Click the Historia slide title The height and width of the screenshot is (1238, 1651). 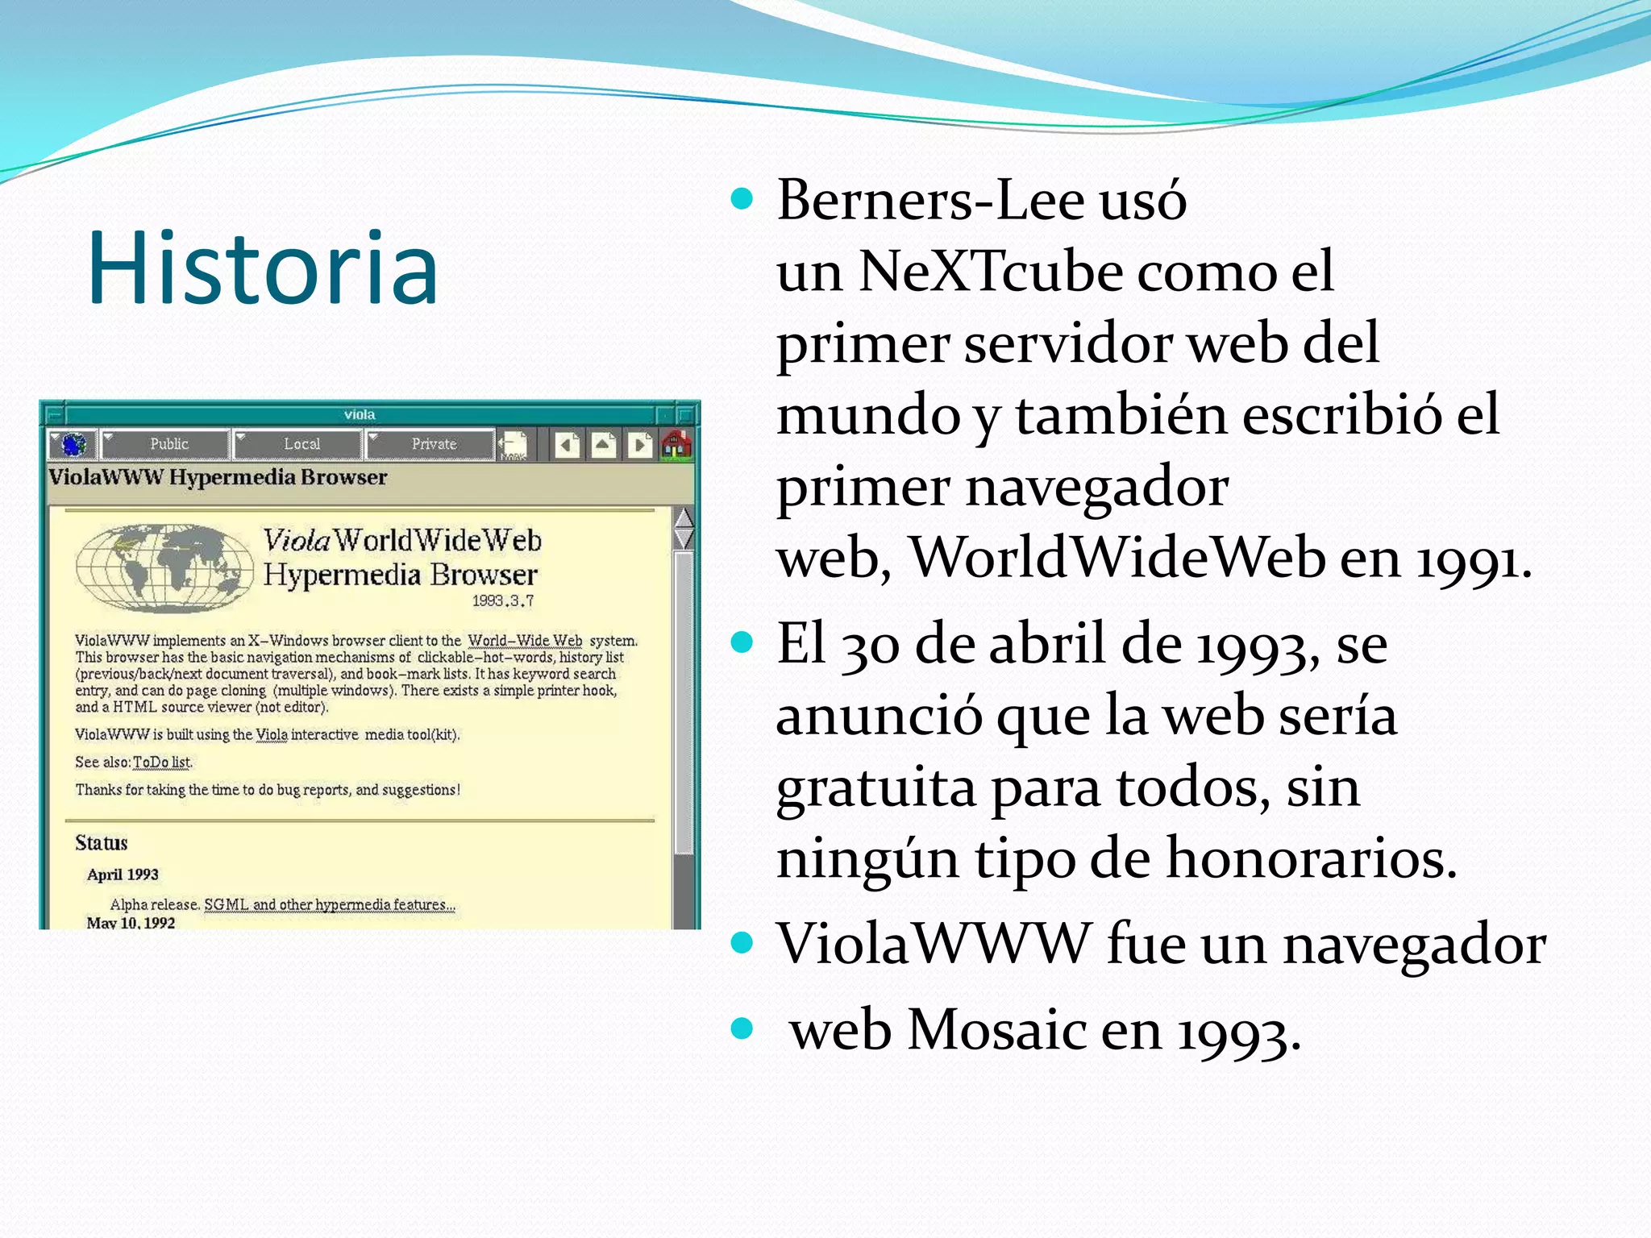[x=263, y=267]
